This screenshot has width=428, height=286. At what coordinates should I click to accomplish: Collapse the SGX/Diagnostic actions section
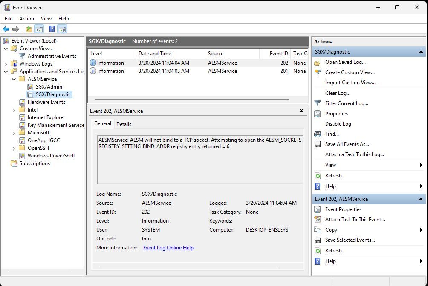pyautogui.click(x=421, y=52)
